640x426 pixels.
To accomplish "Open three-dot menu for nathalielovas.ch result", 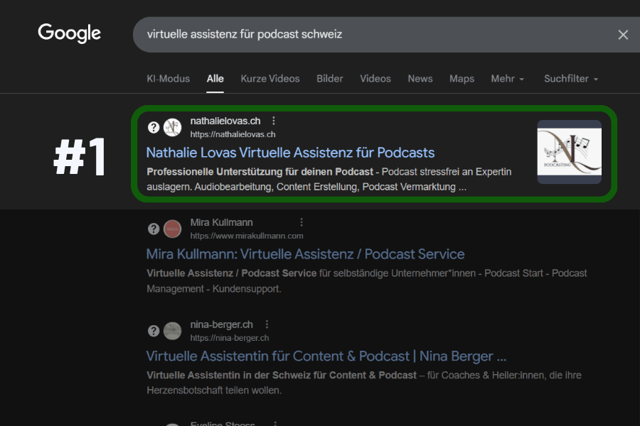I will pyautogui.click(x=274, y=121).
